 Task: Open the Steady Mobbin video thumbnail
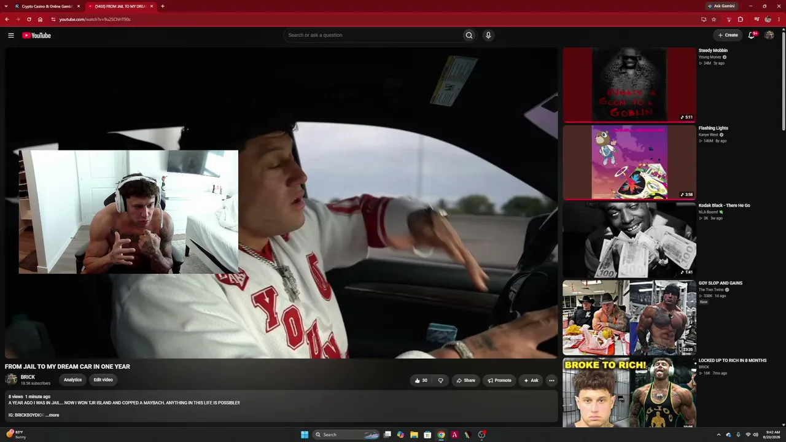click(629, 85)
